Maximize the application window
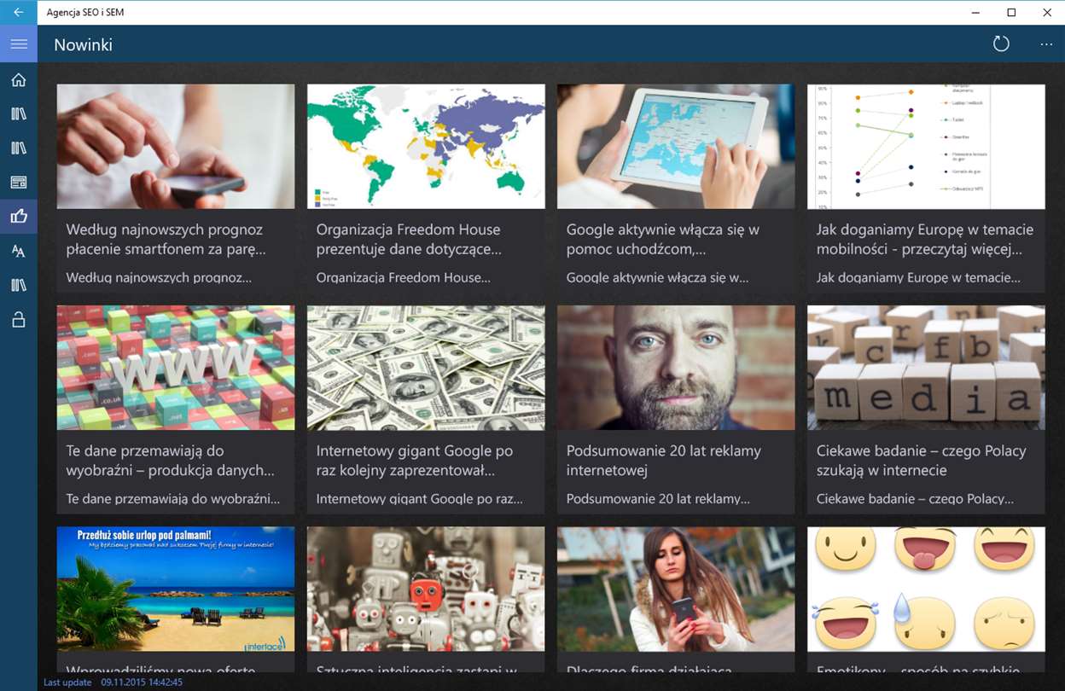The height and width of the screenshot is (691, 1065). (x=1011, y=12)
